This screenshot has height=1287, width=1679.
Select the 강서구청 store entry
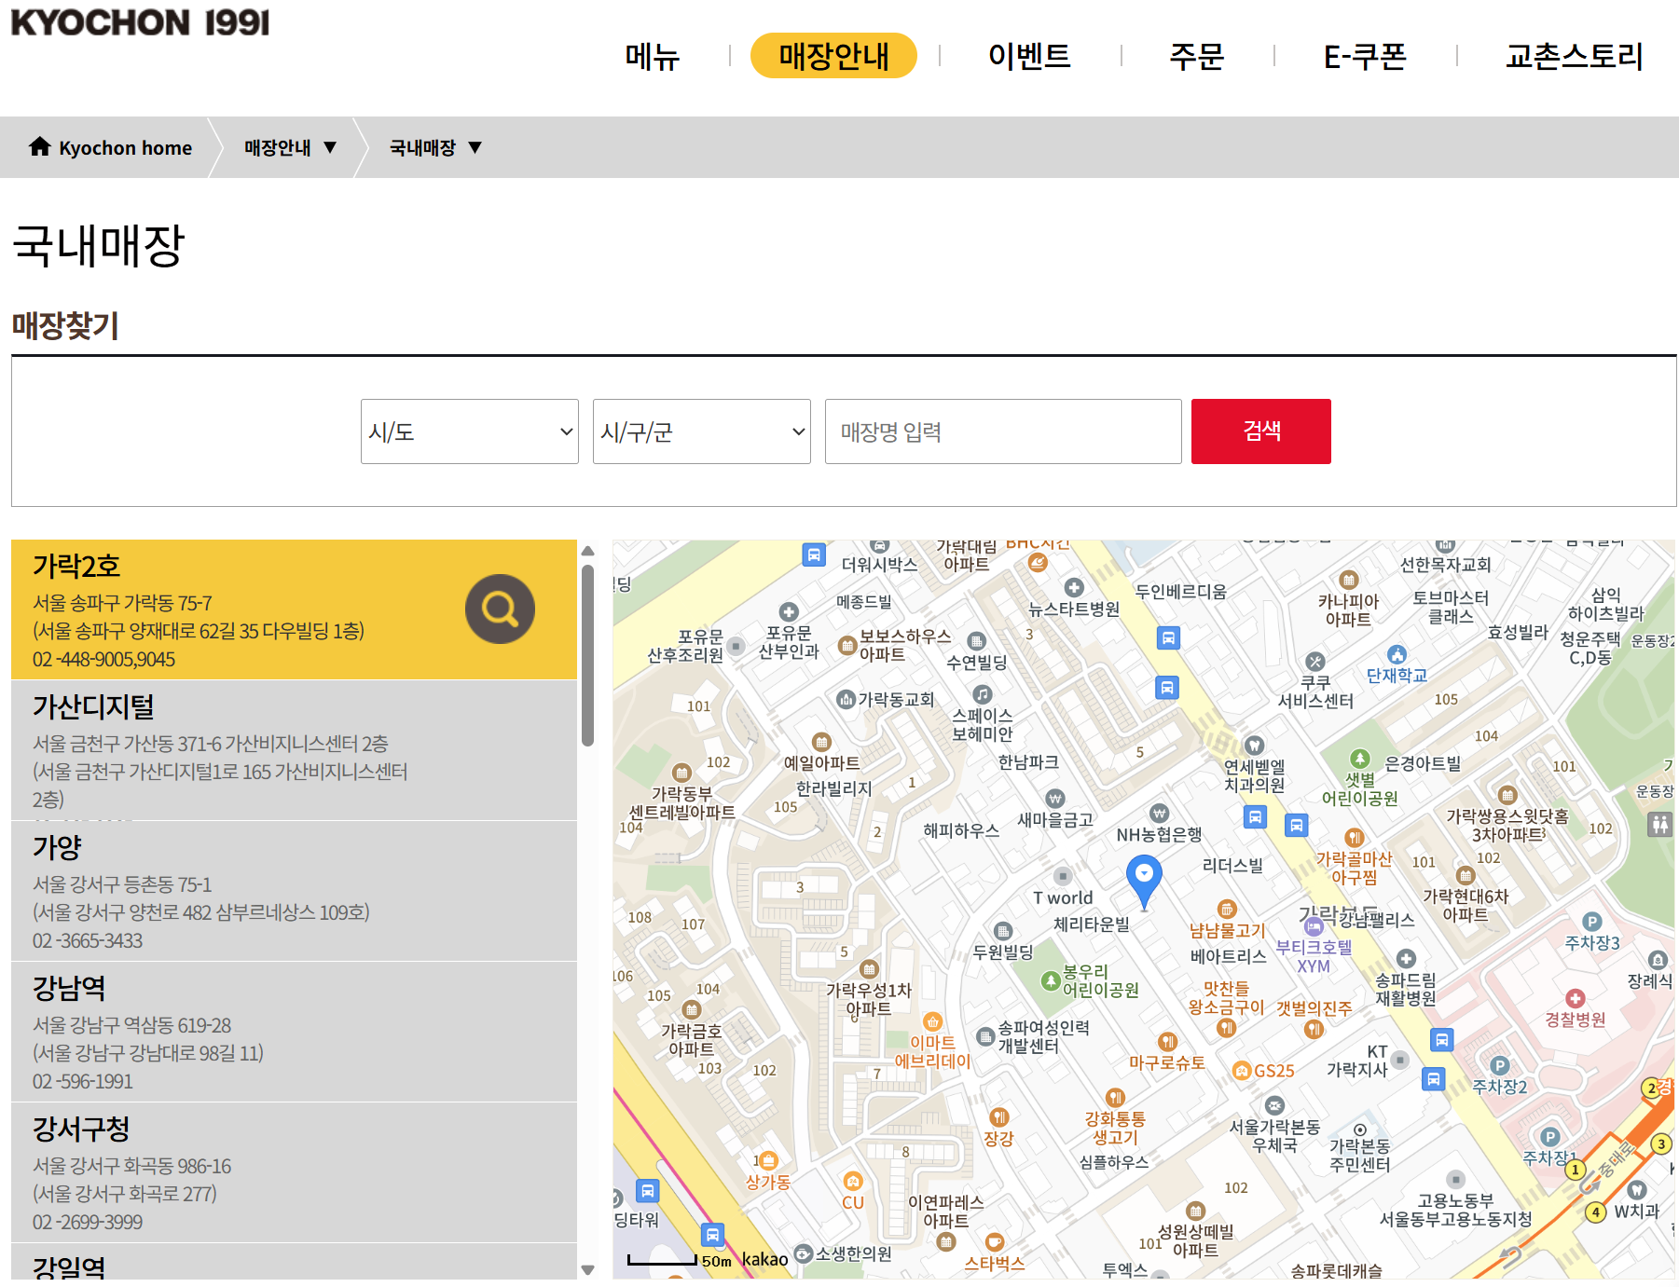coord(294,1172)
